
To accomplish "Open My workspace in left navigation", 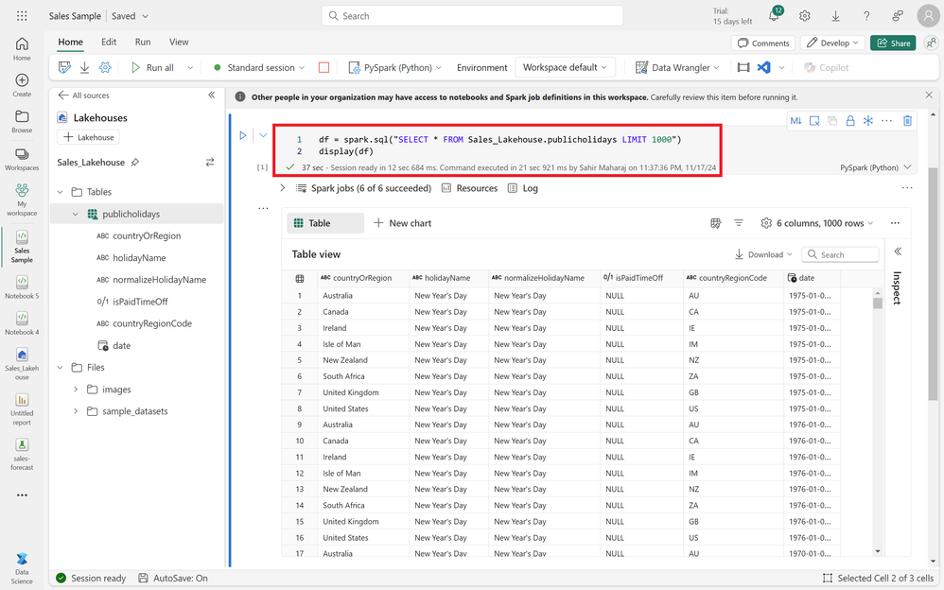I will [22, 200].
